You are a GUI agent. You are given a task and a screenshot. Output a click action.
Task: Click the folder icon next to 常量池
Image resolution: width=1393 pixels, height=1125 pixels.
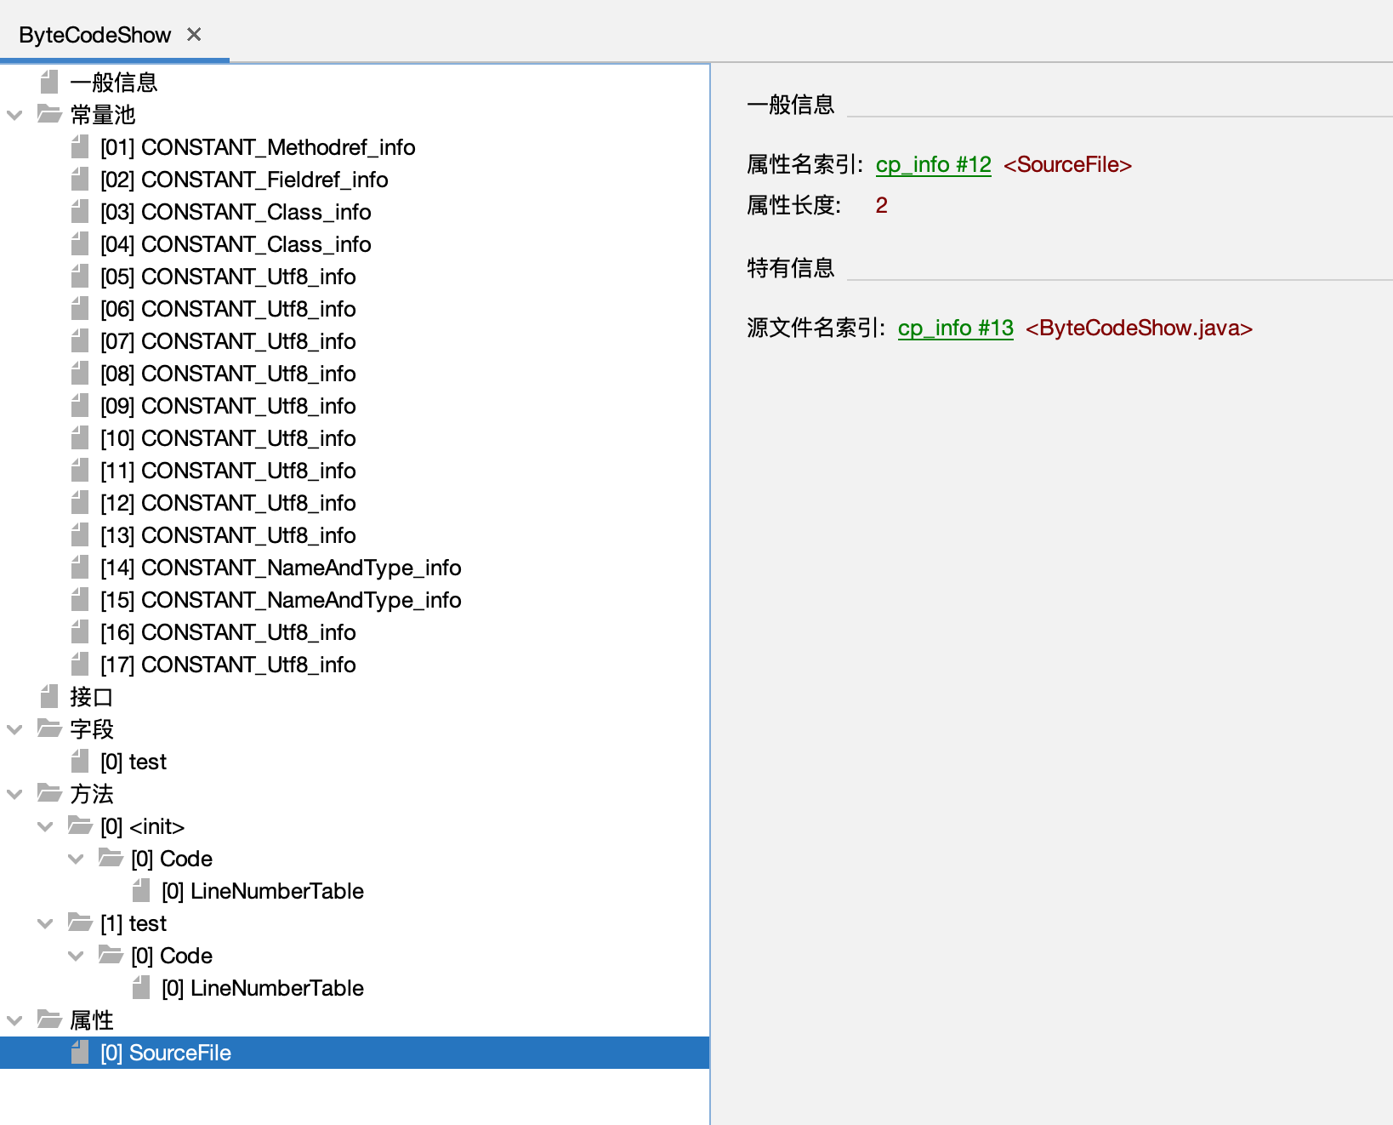[49, 115]
